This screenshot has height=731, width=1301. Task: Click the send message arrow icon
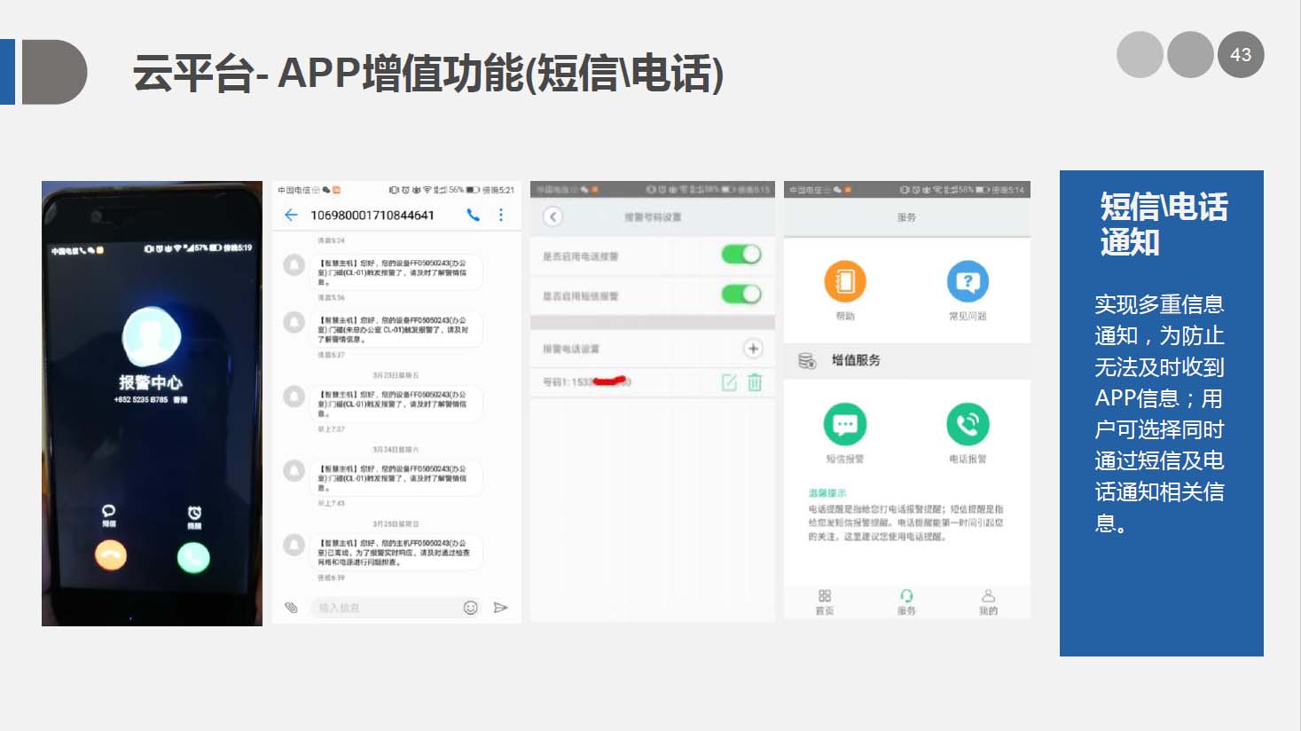tap(500, 608)
